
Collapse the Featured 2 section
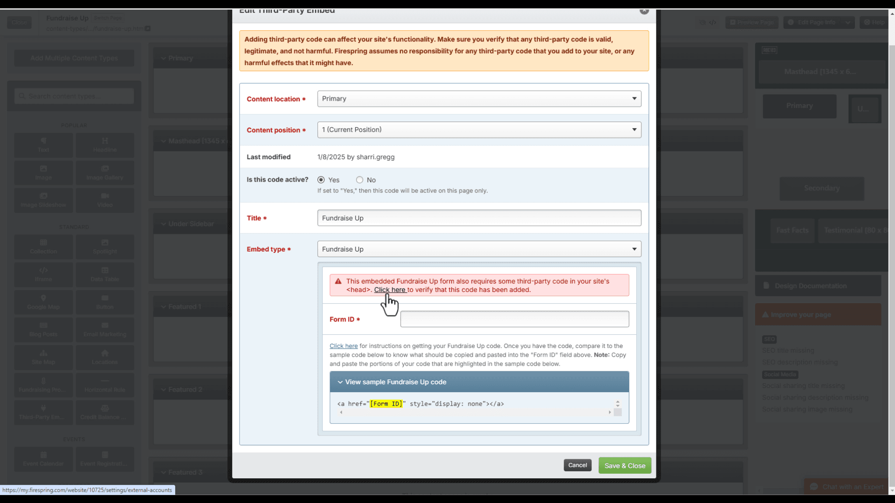coord(164,390)
